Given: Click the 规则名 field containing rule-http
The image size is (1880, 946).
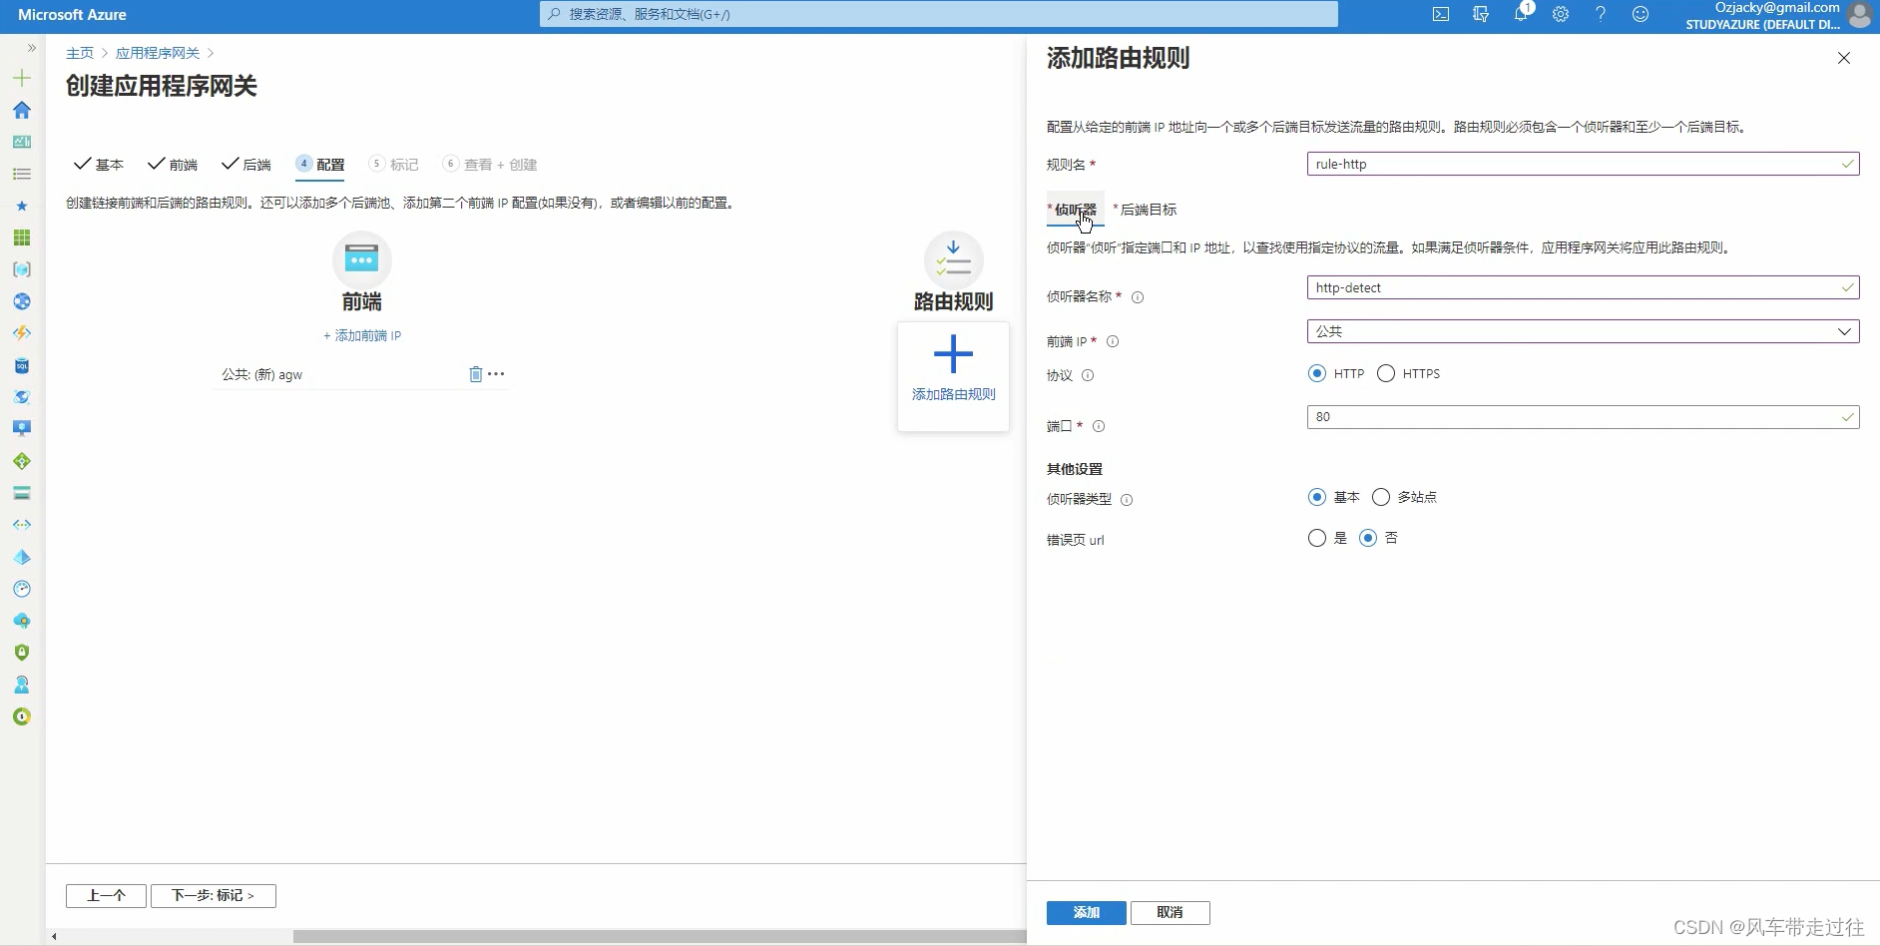Looking at the screenshot, I should [x=1583, y=164].
